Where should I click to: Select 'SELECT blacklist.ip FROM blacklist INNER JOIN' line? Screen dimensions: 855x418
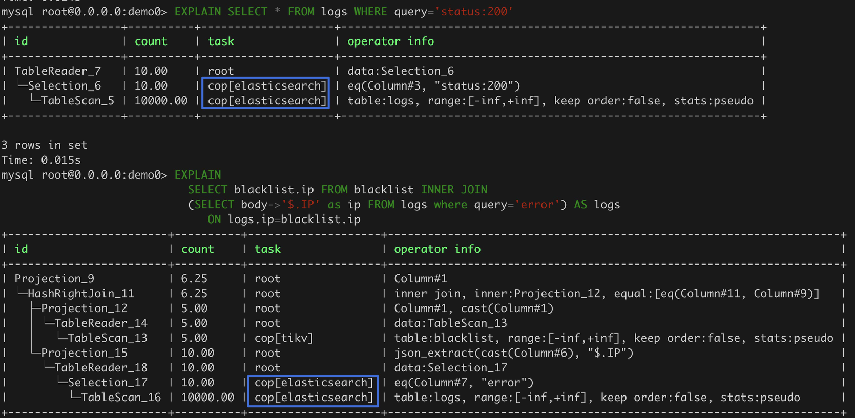[x=338, y=190]
